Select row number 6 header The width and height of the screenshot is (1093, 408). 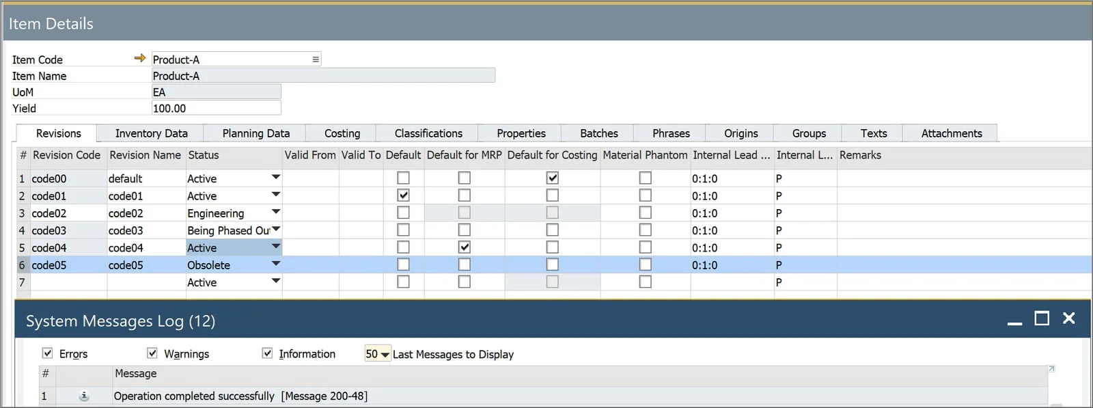[x=23, y=264]
